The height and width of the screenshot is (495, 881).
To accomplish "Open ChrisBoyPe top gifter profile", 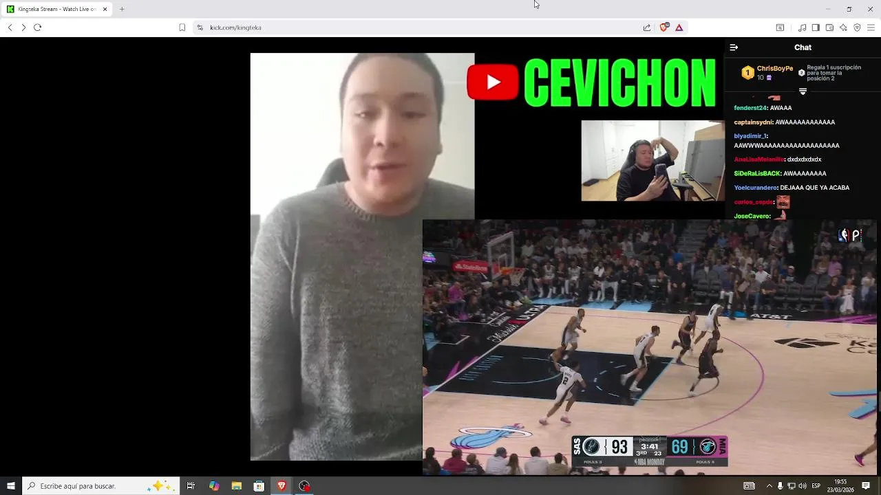I will [775, 69].
